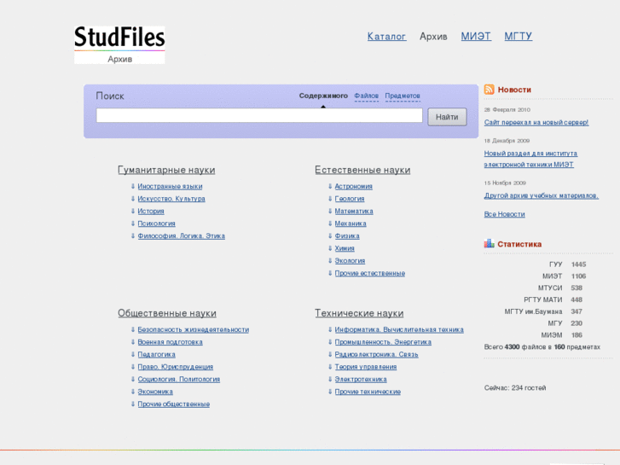Click the arrow icon before Геология

tap(330, 198)
